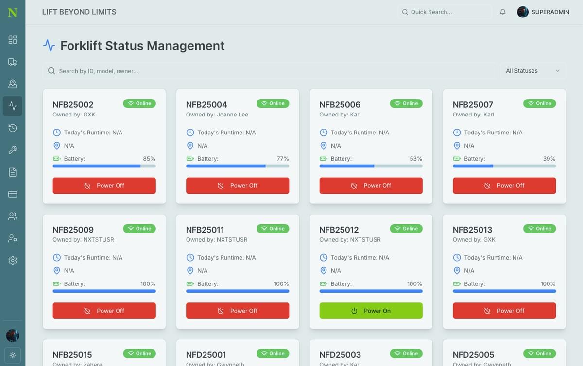The image size is (583, 366).
Task: Click the Online badge on NFB25002
Action: tap(139, 103)
